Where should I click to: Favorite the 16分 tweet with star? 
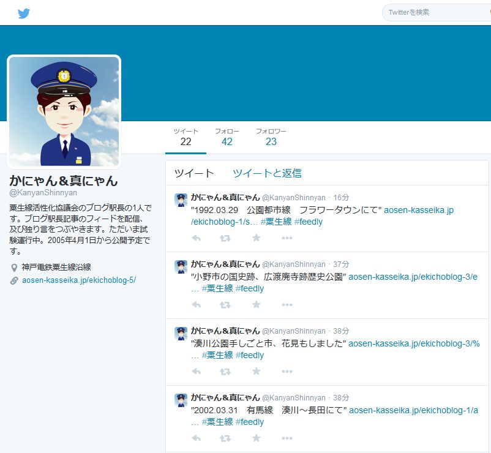tap(256, 238)
